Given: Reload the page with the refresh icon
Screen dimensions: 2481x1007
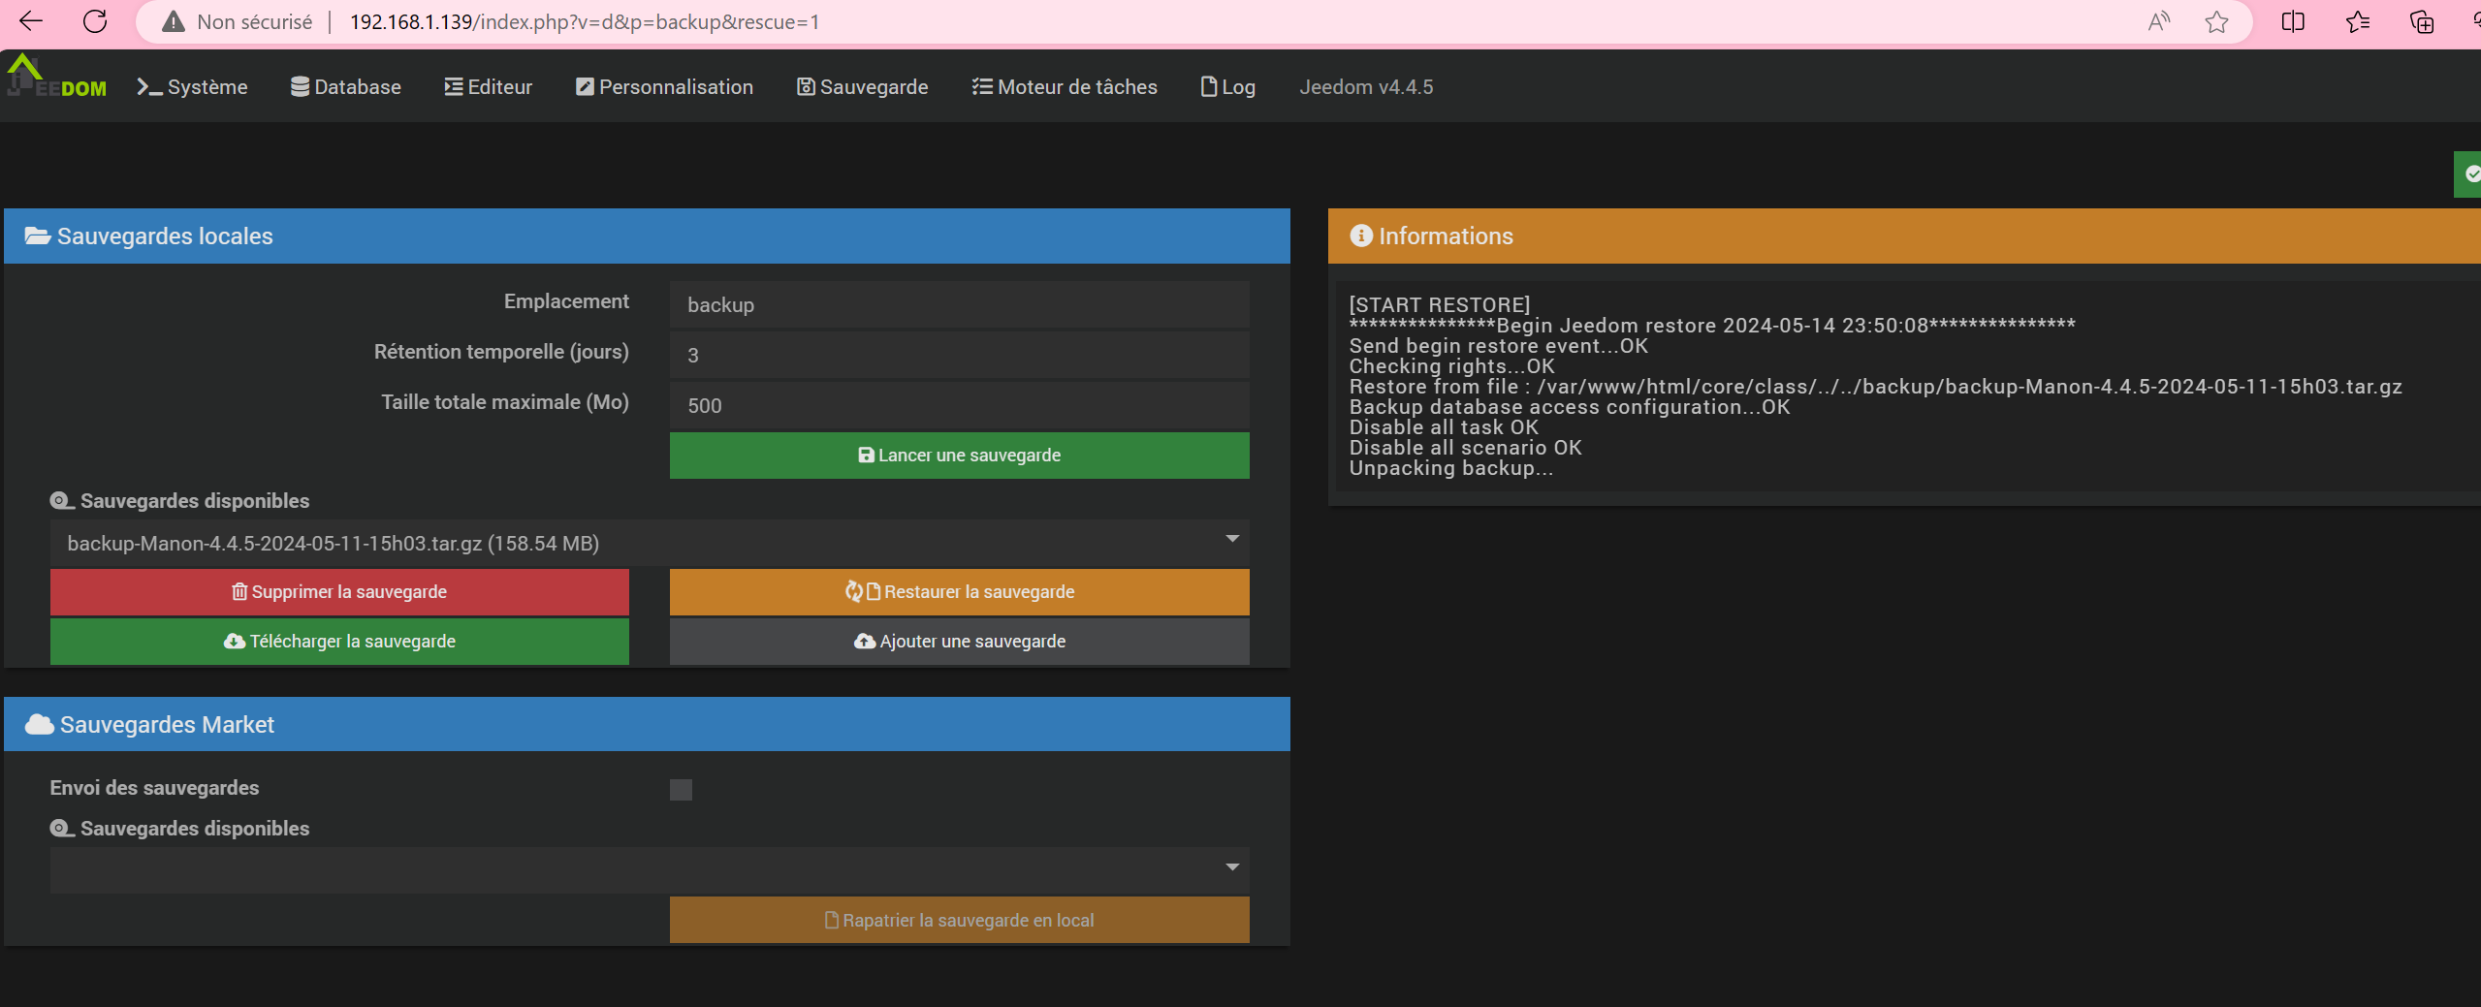Looking at the screenshot, I should (95, 21).
